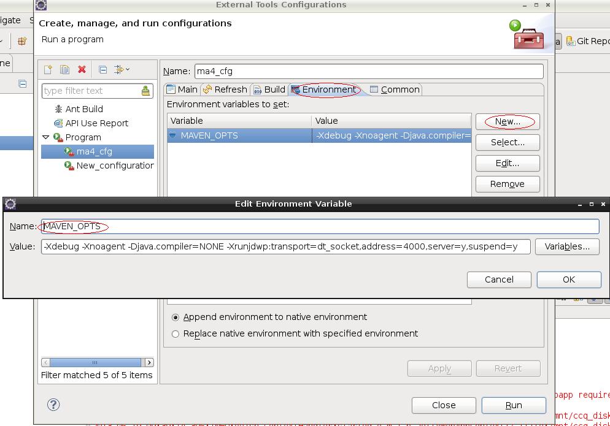Select New_configuration in the tree

coord(115,165)
